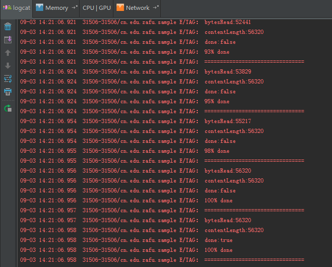The width and height of the screenshot is (332, 267).
Task: Click the down arrow stack trace icon
Action: (x=8, y=66)
